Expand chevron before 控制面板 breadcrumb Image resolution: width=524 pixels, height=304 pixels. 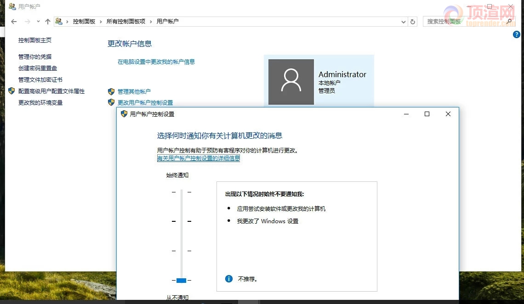67,22
